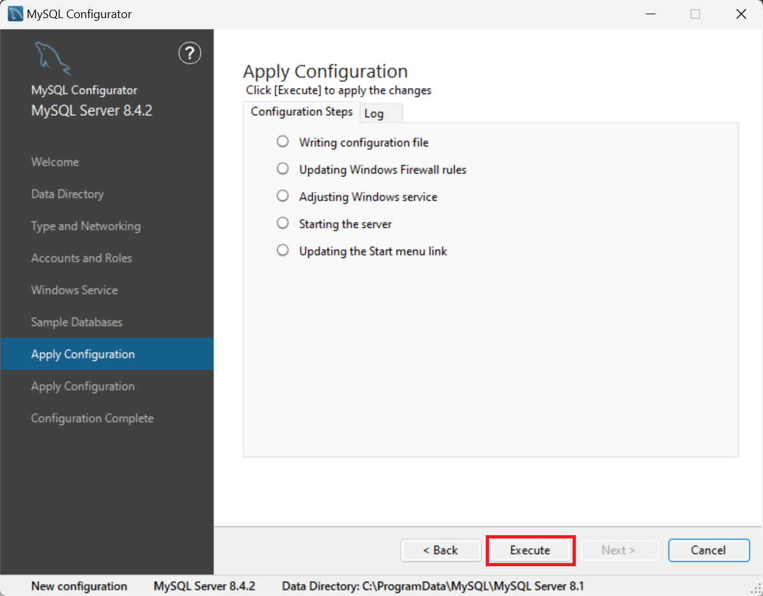This screenshot has width=763, height=596.
Task: Click the 'Updating Windows Firewall rules' step text
Action: pos(383,170)
